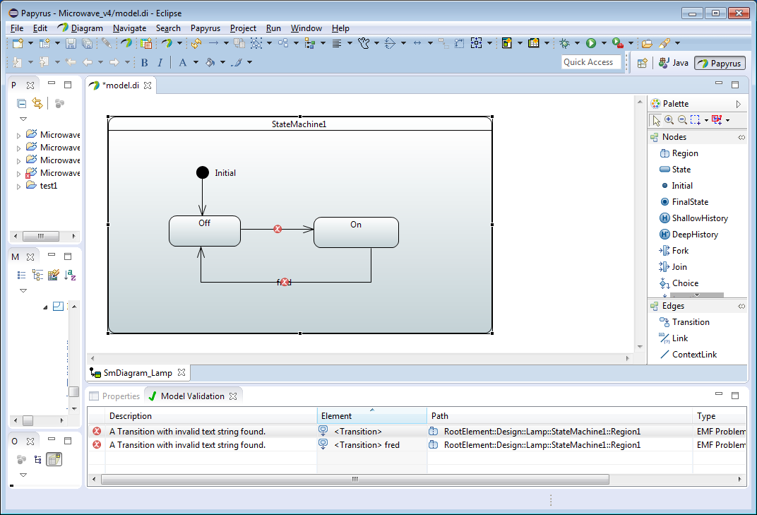Click the Collapse All icon in the P panel
Viewport: 757px width, 515px height.
[21, 103]
